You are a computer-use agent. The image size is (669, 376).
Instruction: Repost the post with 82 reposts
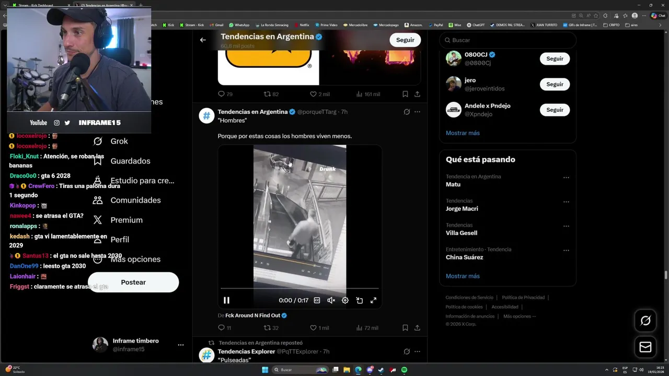point(271,94)
